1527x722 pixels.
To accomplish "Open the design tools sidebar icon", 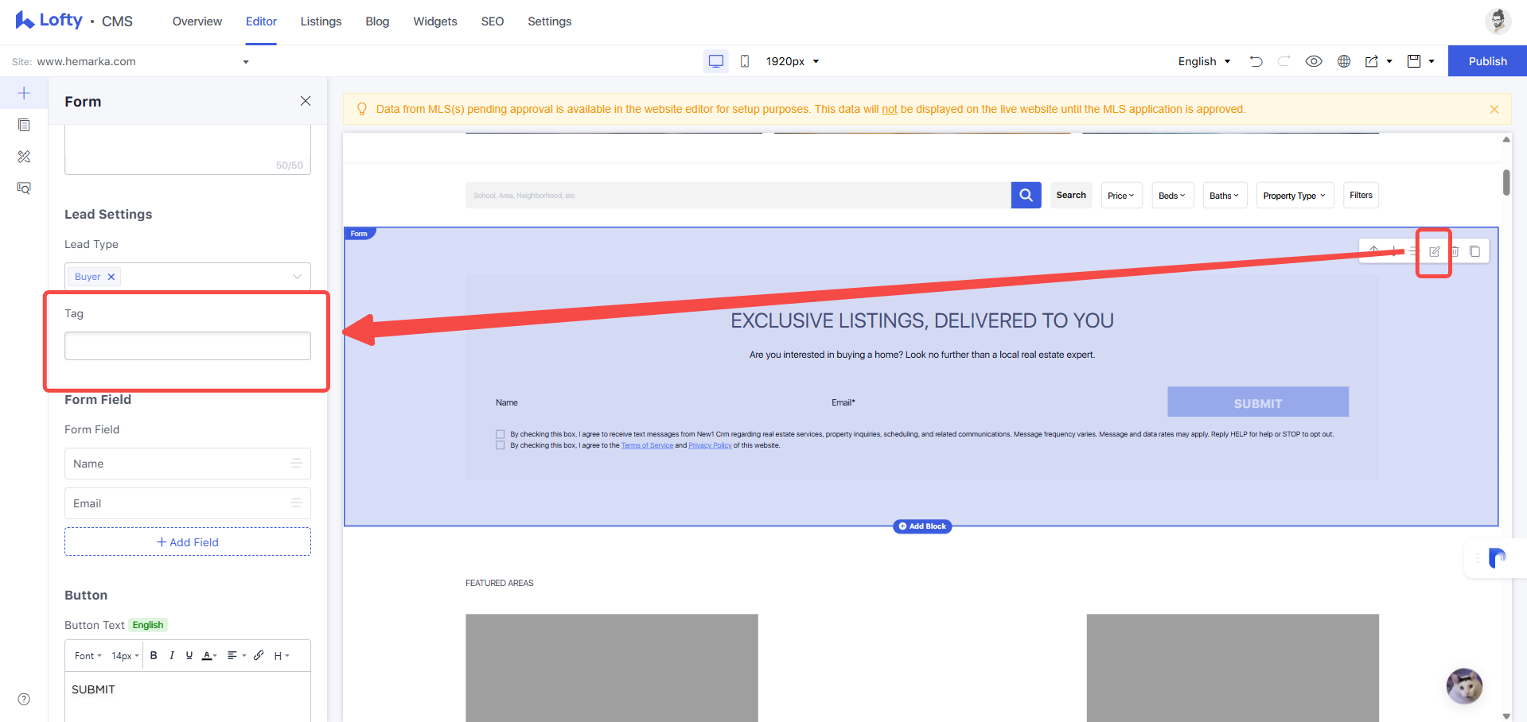I will (24, 157).
